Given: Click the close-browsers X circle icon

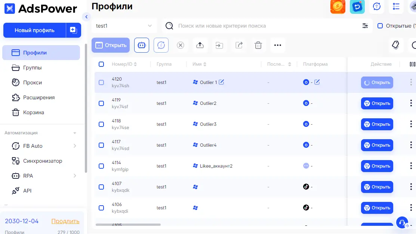Looking at the screenshot, I should click(x=181, y=45).
